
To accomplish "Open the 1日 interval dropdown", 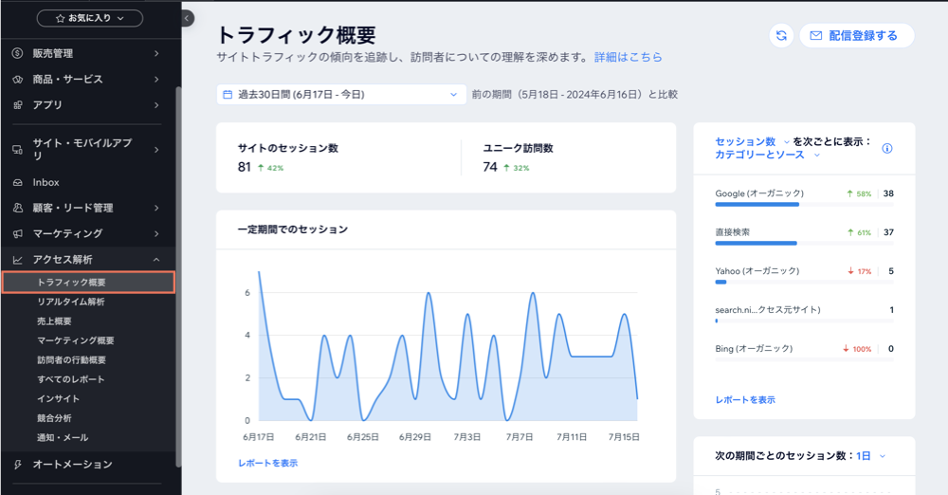I will pos(870,456).
